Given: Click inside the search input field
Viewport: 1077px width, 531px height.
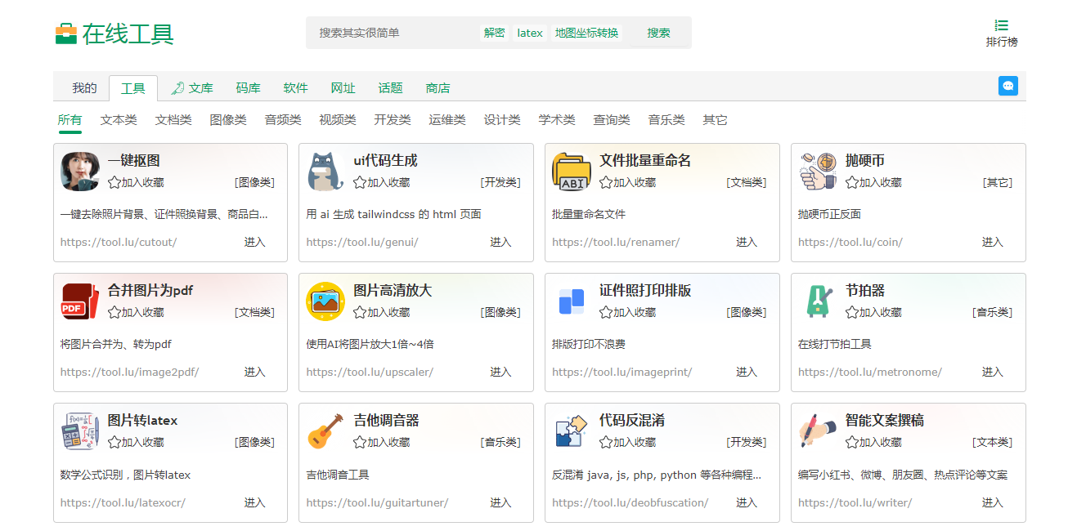Looking at the screenshot, I should click(384, 33).
